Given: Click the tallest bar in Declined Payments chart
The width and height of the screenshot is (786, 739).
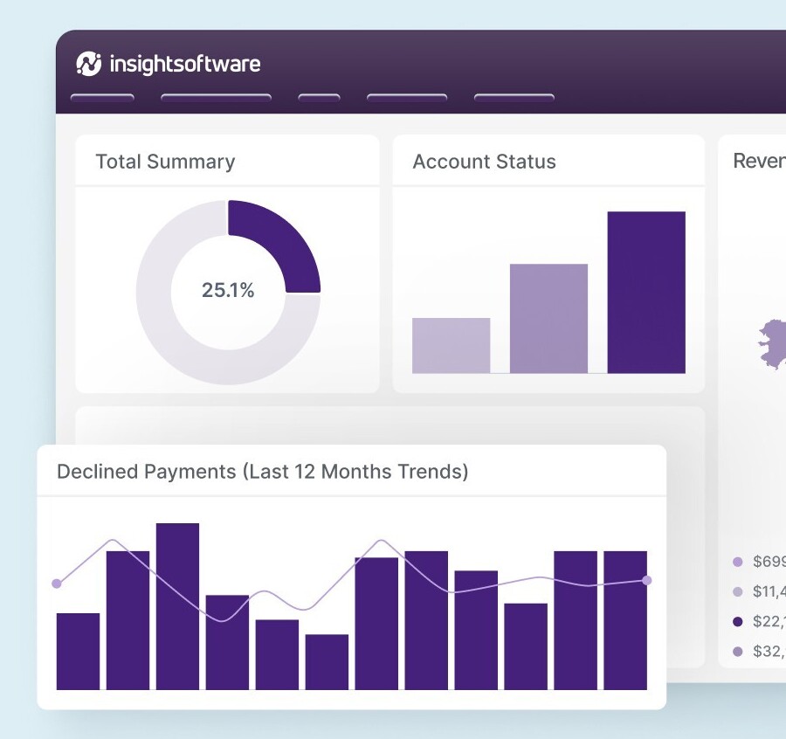Looking at the screenshot, I should point(177,606).
